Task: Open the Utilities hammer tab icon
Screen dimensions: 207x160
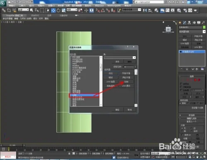Action: (203, 23)
